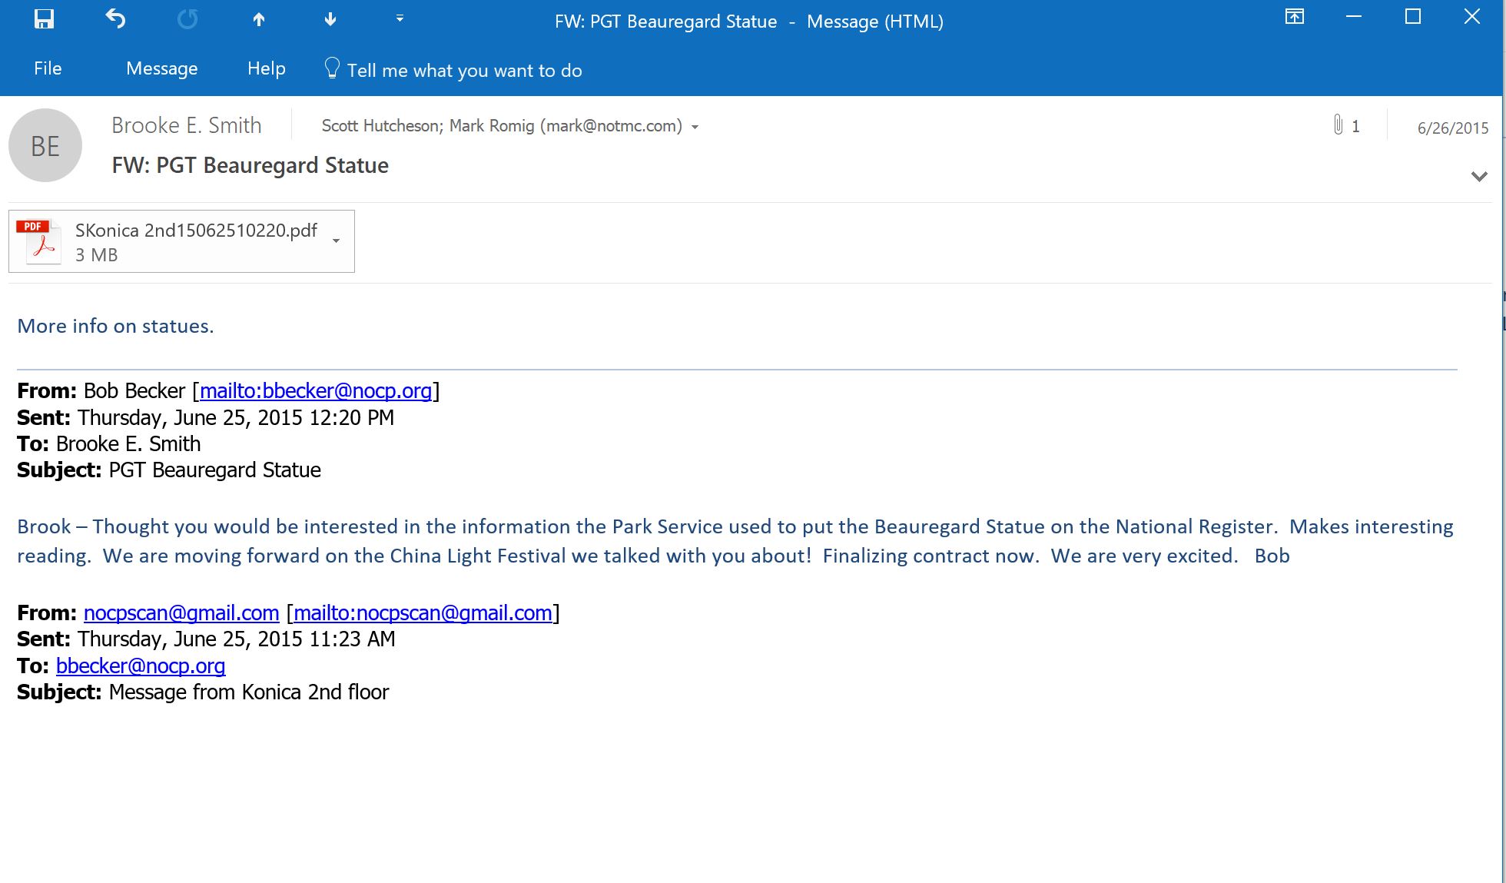Open Customize Quick Access Toolbar dropdown
Image resolution: width=1506 pixels, height=883 pixels.
[400, 18]
